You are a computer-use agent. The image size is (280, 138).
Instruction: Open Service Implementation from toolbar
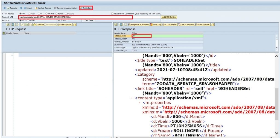(66, 8)
